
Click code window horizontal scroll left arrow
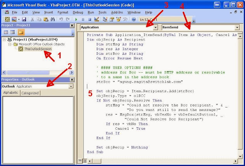90,161
